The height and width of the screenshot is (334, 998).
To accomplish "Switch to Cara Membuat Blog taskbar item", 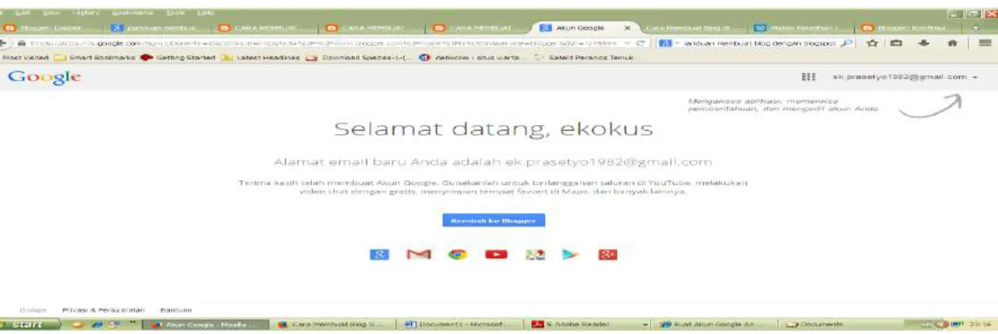I will [332, 325].
